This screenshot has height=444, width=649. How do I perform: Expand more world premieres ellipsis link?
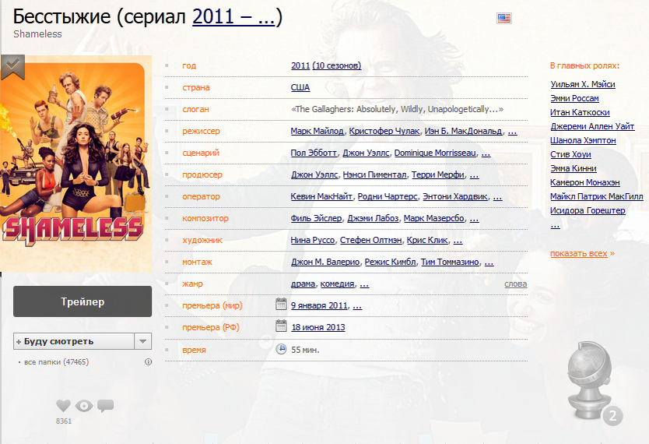coord(357,306)
